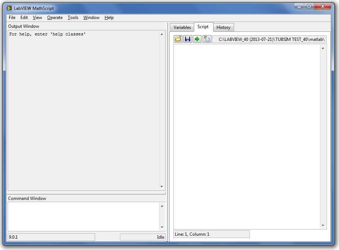Viewport: 339px width, 250px height.
Task: Open the Window menu
Action: tap(91, 18)
